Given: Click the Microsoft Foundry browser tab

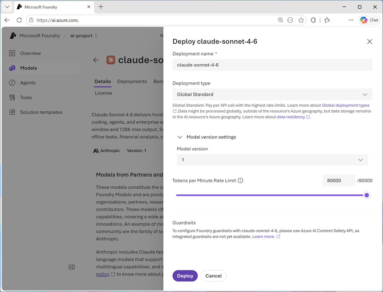Looking at the screenshot, I should 54,7.
